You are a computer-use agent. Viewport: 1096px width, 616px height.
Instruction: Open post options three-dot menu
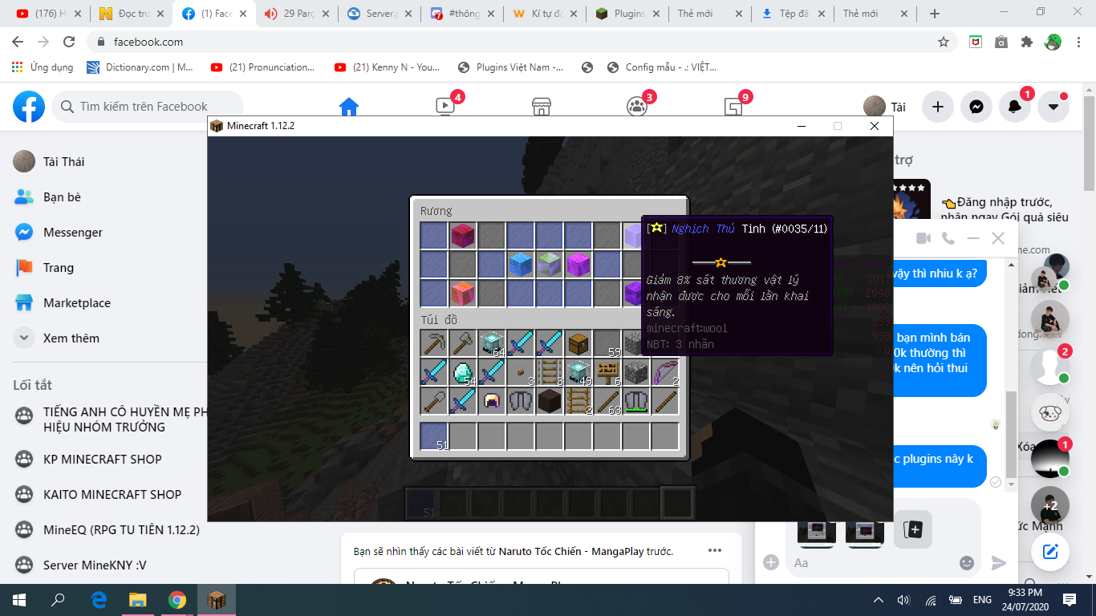(714, 551)
